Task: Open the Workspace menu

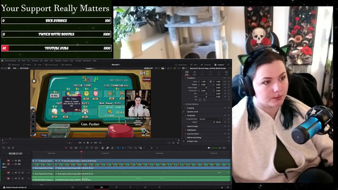Action: 87,61
